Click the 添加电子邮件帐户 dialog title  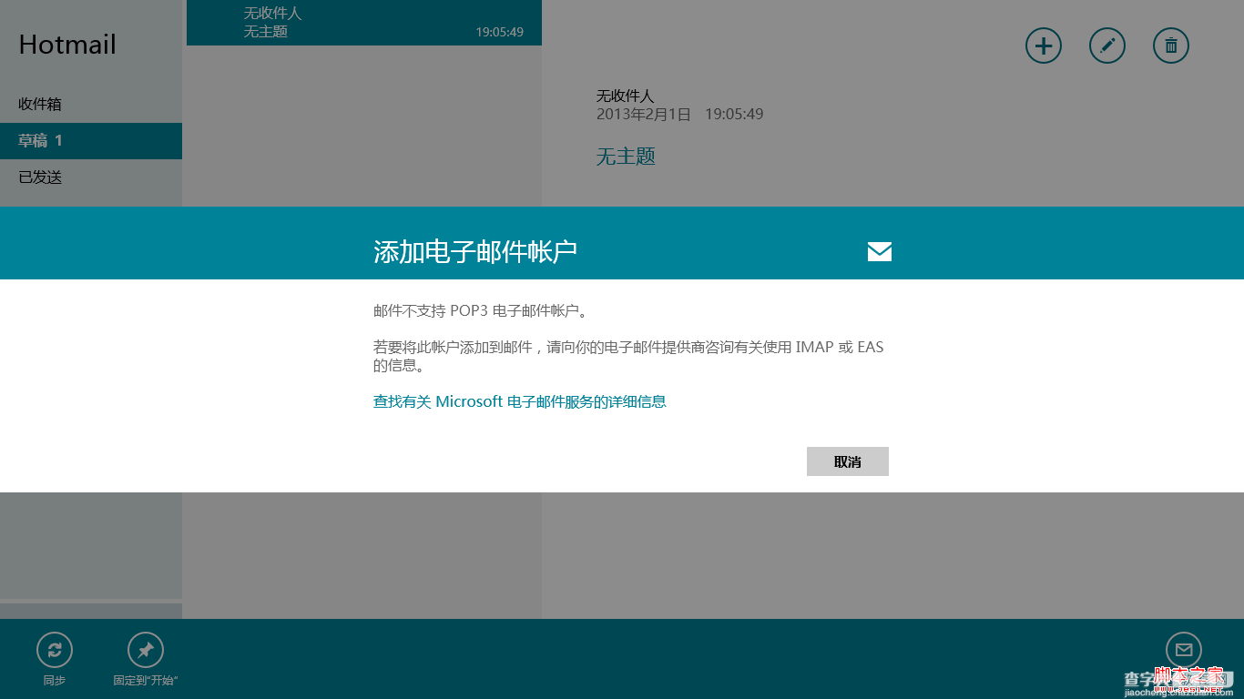(475, 252)
